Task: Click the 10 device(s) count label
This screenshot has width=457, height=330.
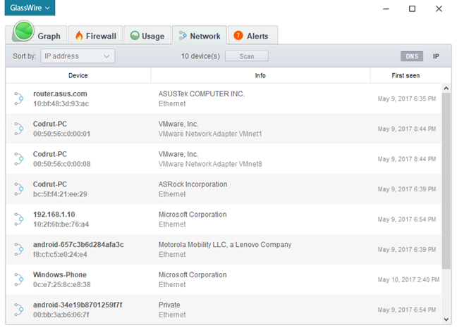Action: coord(200,56)
